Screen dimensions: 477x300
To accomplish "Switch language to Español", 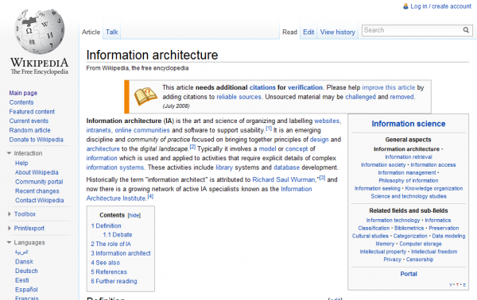I will tap(26, 290).
